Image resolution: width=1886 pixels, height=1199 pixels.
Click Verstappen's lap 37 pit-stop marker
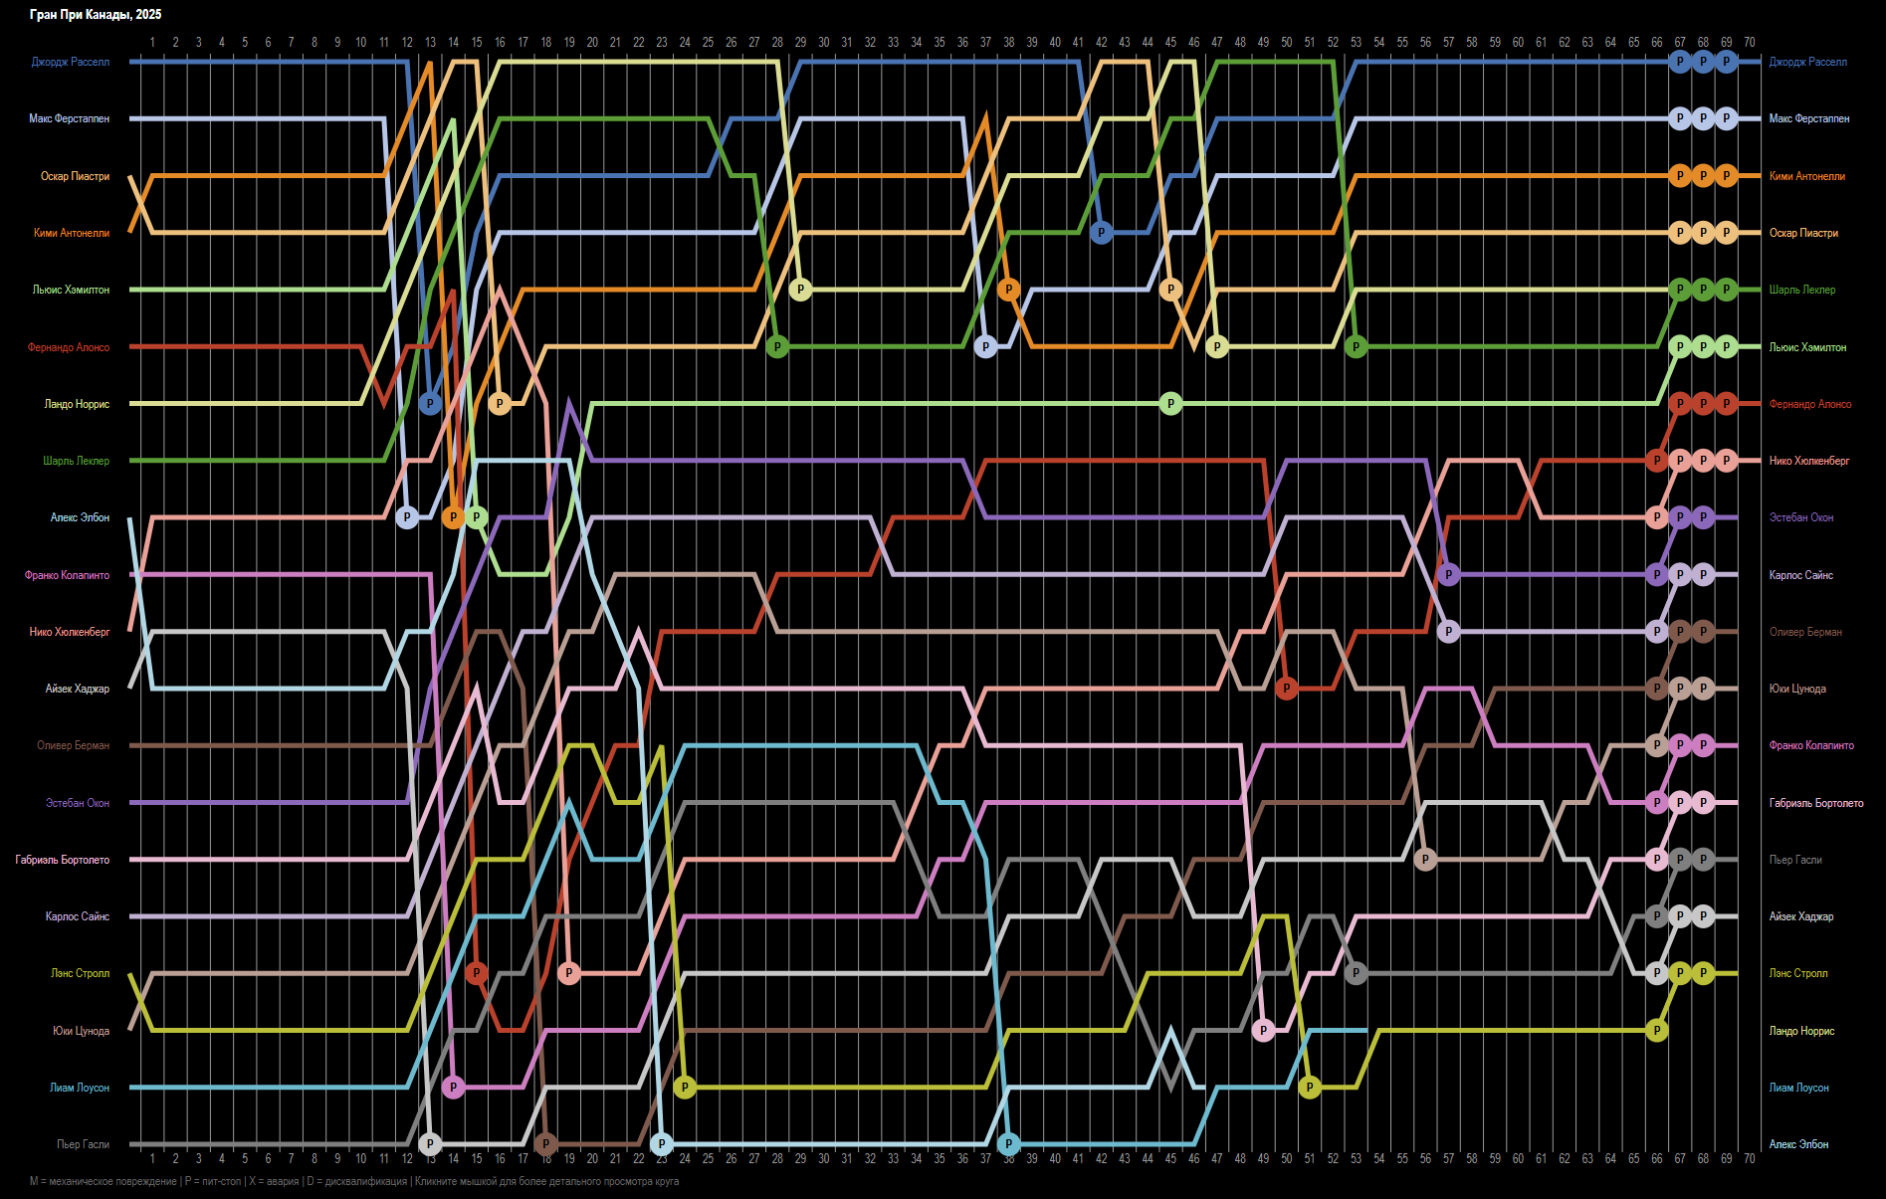coord(985,347)
